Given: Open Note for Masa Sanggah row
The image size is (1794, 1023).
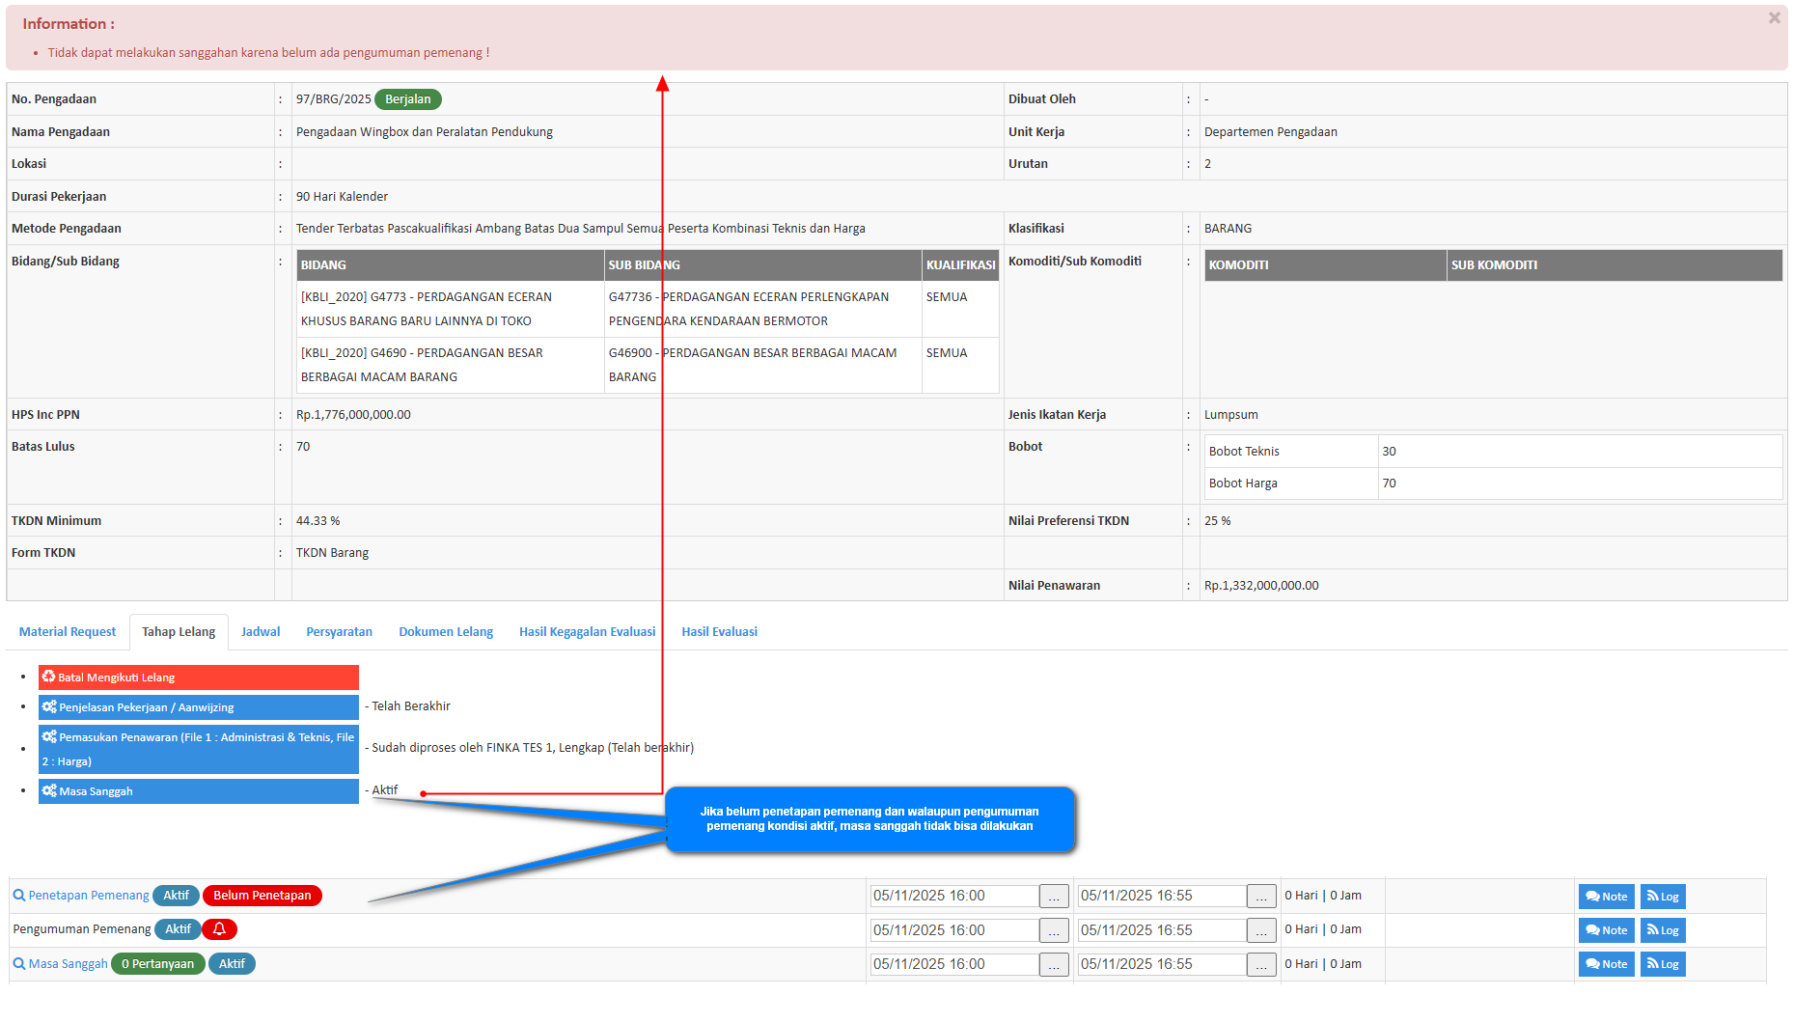Looking at the screenshot, I should pos(1606,964).
